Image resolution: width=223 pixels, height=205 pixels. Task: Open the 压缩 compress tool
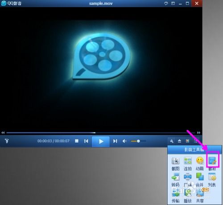tap(188, 180)
